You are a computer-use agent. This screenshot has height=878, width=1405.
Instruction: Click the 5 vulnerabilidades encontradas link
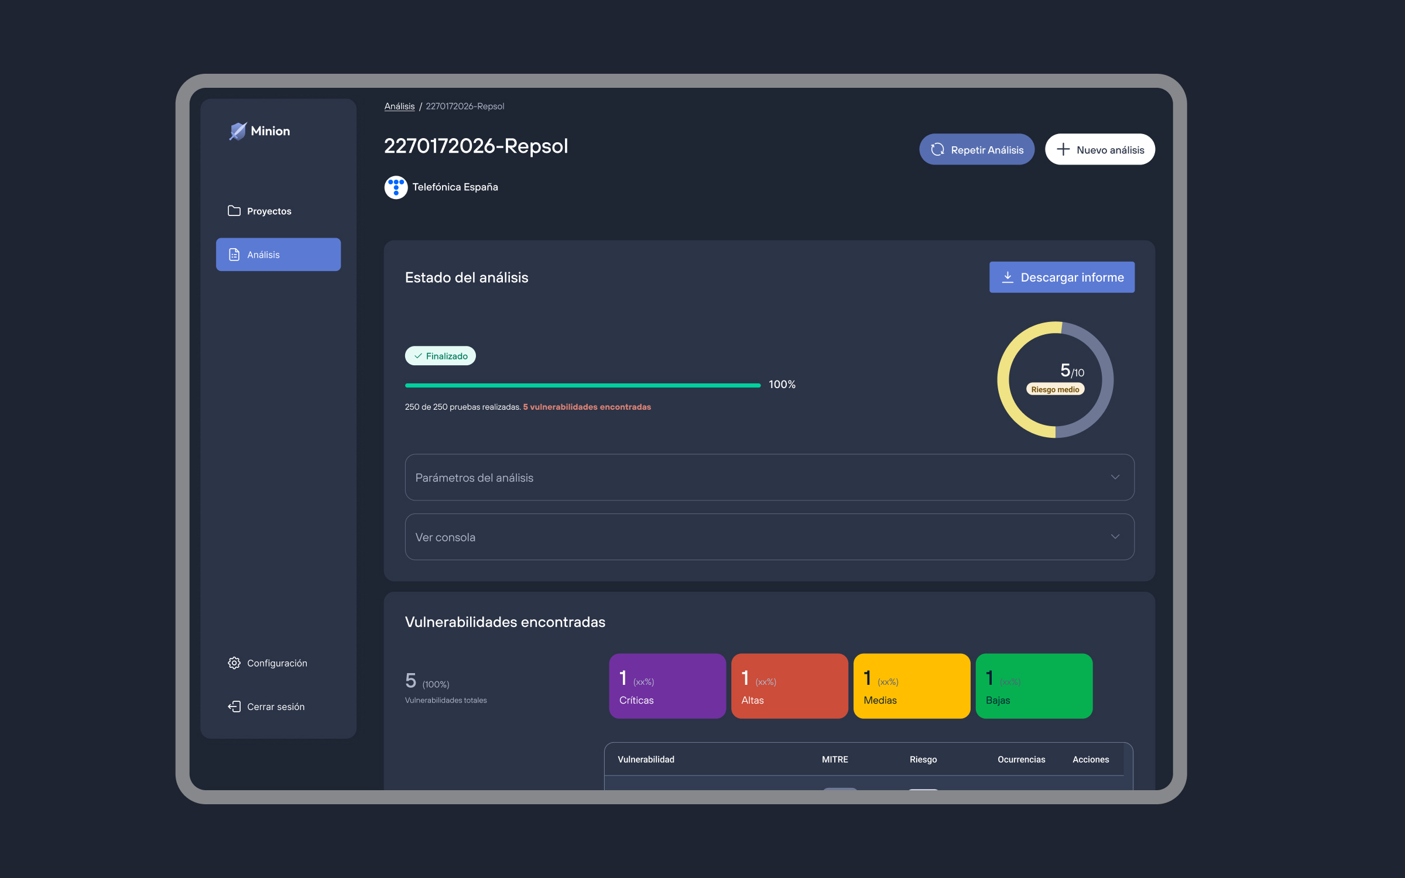[x=587, y=407]
